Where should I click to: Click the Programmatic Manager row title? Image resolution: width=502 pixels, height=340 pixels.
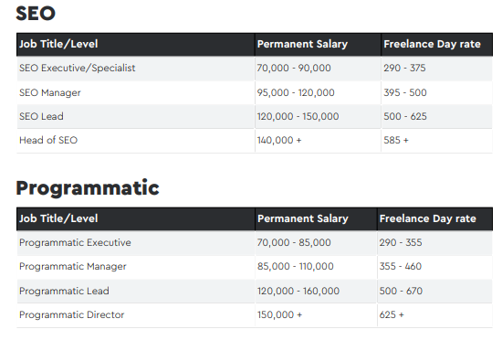[x=73, y=266]
